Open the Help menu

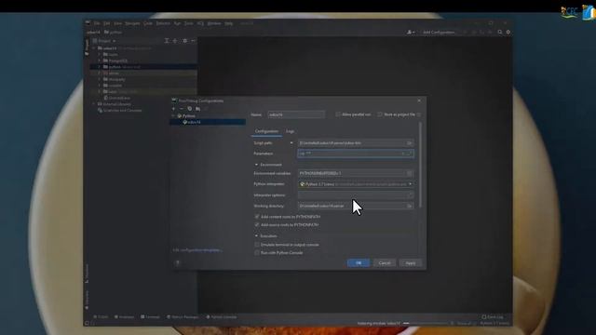point(228,23)
